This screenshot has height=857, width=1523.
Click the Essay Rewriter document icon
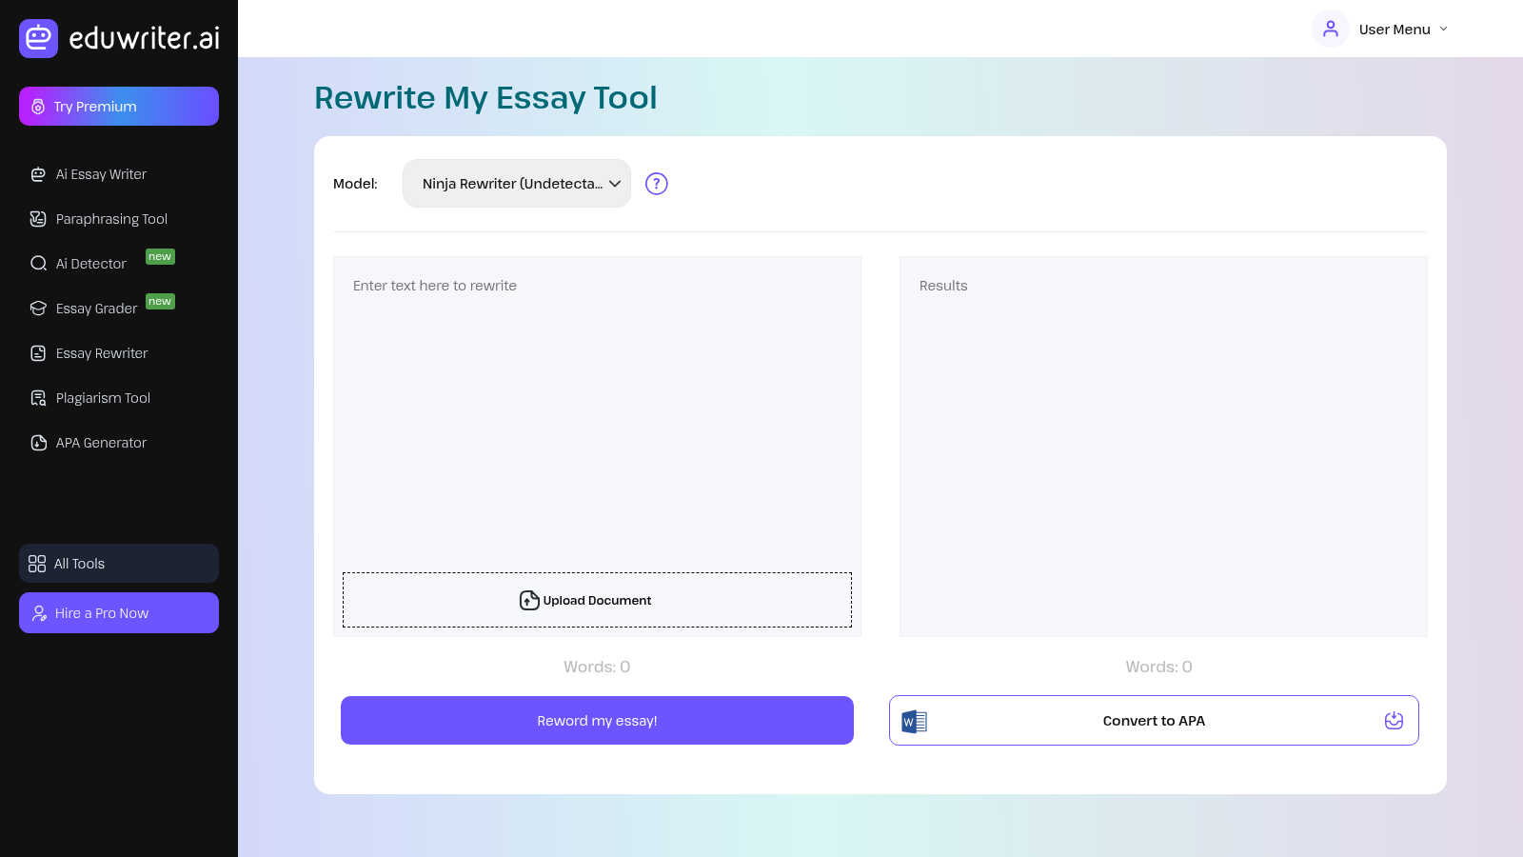[x=38, y=353]
